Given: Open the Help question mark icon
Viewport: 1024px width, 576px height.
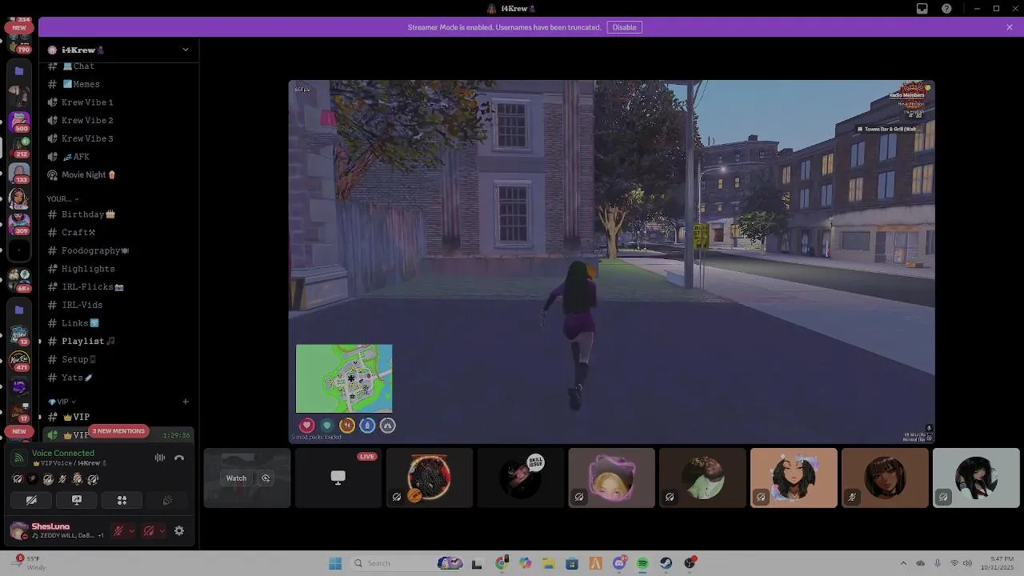Looking at the screenshot, I should click(947, 9).
